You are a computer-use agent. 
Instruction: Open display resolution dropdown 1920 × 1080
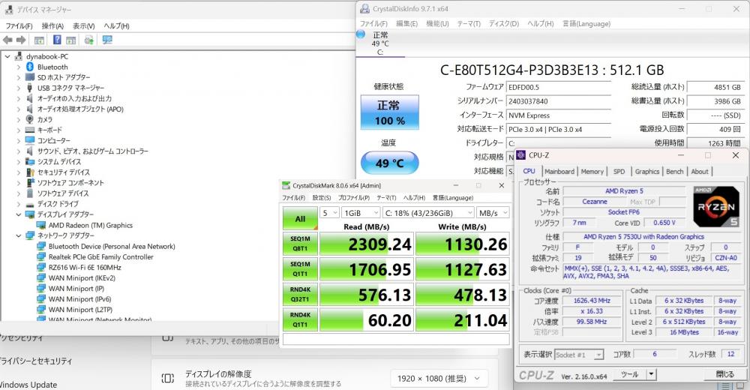click(439, 379)
